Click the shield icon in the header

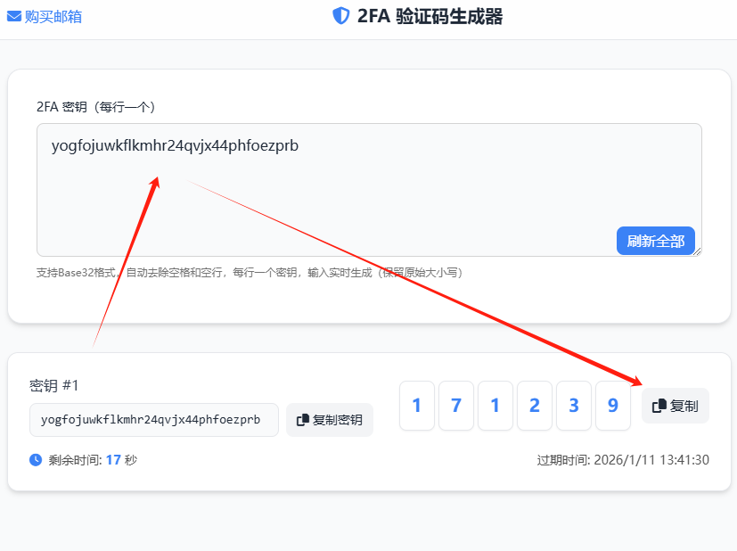tap(340, 16)
